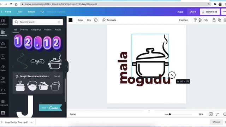The height and width of the screenshot is (127, 226).
Task: Click the browser forward arrow
Action: coord(6,4)
